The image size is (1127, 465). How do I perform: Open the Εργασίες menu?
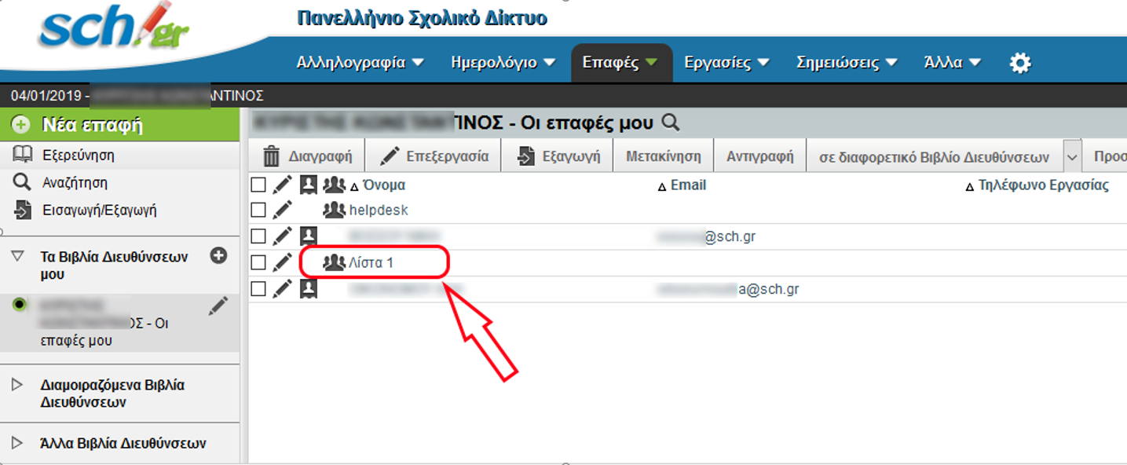point(719,62)
